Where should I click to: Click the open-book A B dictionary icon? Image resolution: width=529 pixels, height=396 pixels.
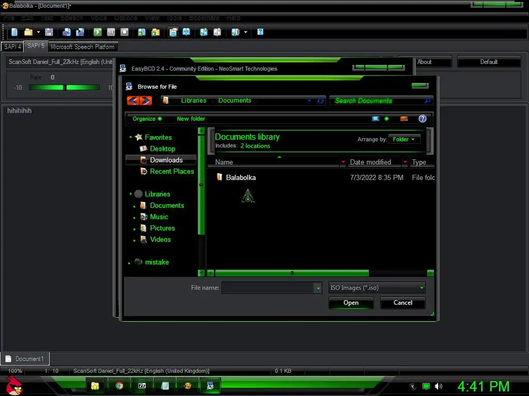[186, 32]
